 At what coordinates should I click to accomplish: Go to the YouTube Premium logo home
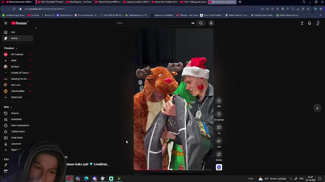[19, 23]
